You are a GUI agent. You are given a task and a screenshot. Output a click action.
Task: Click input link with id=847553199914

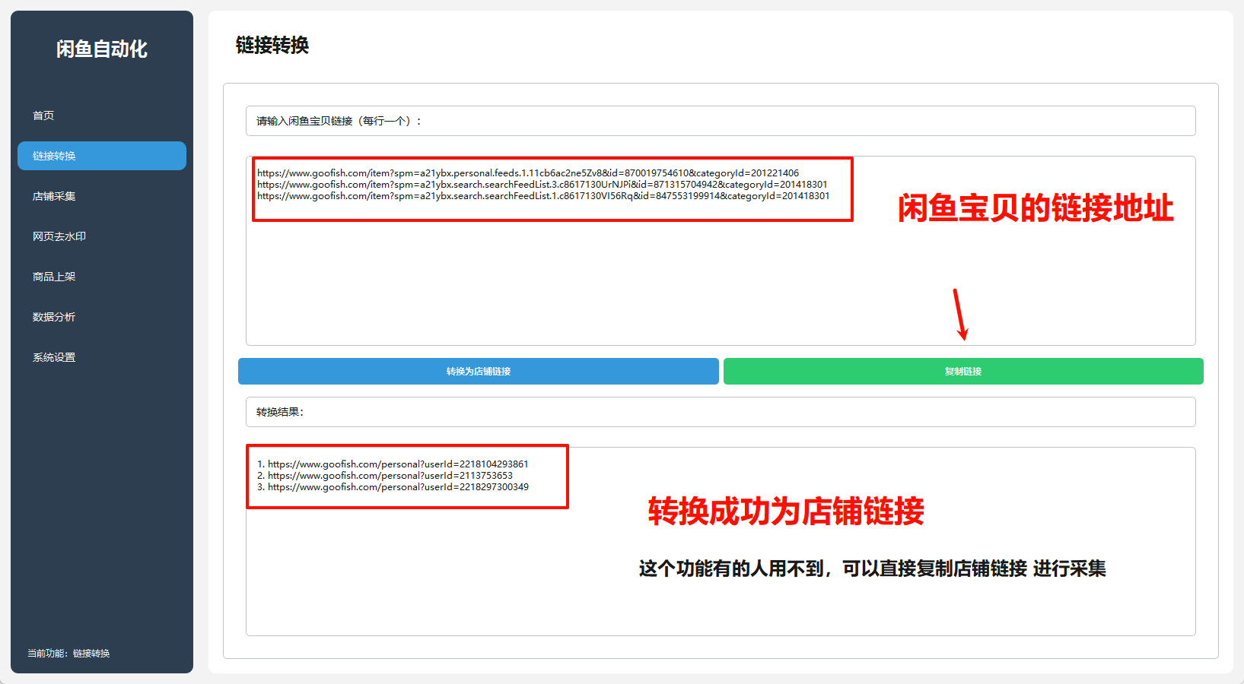pyautogui.click(x=543, y=196)
